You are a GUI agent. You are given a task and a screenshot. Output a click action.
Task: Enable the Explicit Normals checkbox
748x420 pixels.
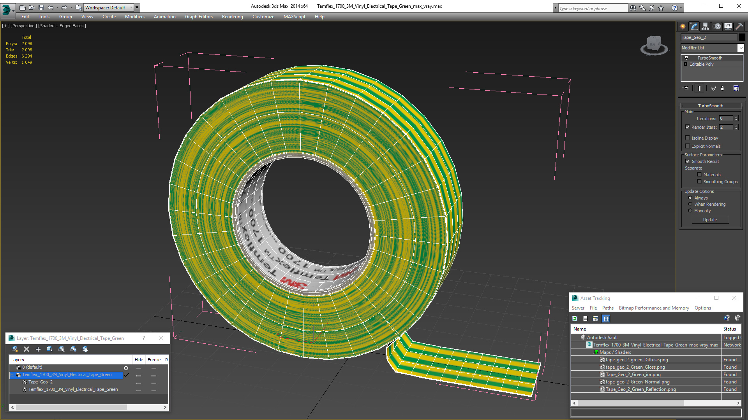click(688, 146)
